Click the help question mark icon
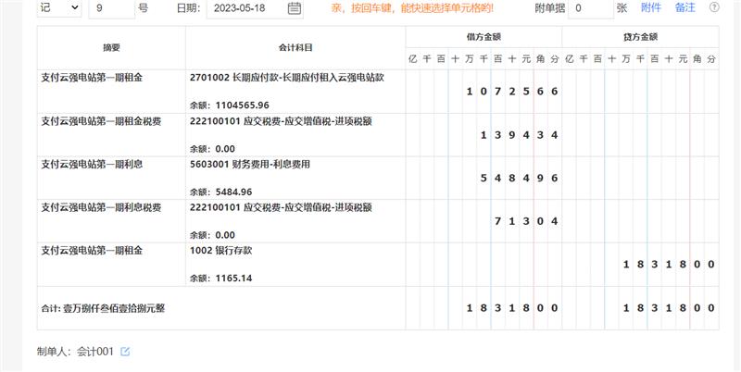Viewport: 741px width, 372px height. tap(714, 8)
